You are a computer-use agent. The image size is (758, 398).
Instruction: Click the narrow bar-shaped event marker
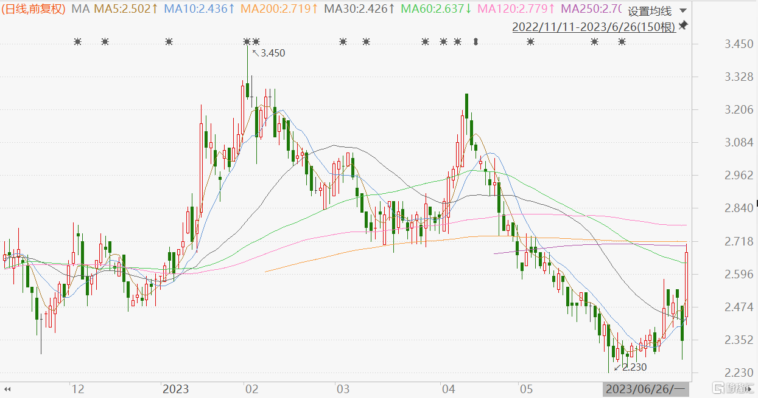point(476,41)
